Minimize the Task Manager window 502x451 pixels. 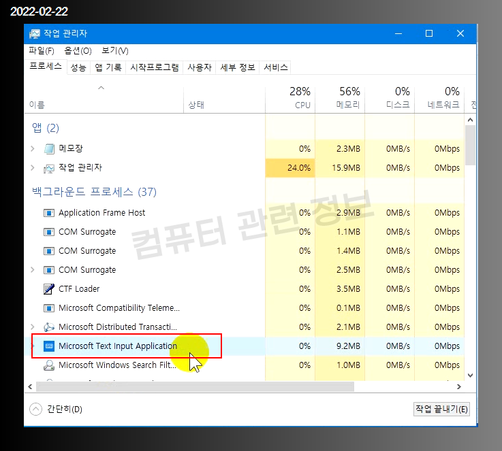pos(398,33)
